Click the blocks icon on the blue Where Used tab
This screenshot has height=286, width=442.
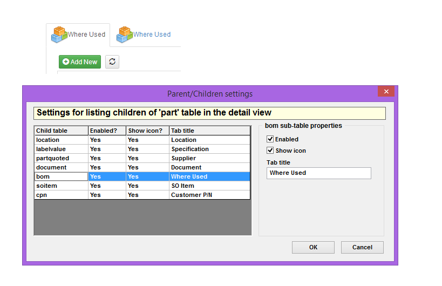(125, 35)
